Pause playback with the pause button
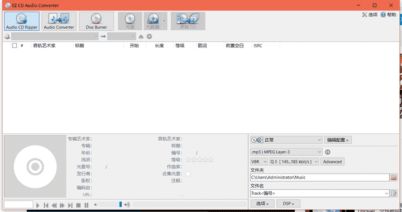This screenshot has height=212, width=402. pyautogui.click(x=87, y=205)
